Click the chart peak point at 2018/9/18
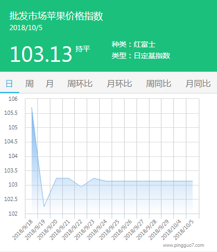 point(32,108)
